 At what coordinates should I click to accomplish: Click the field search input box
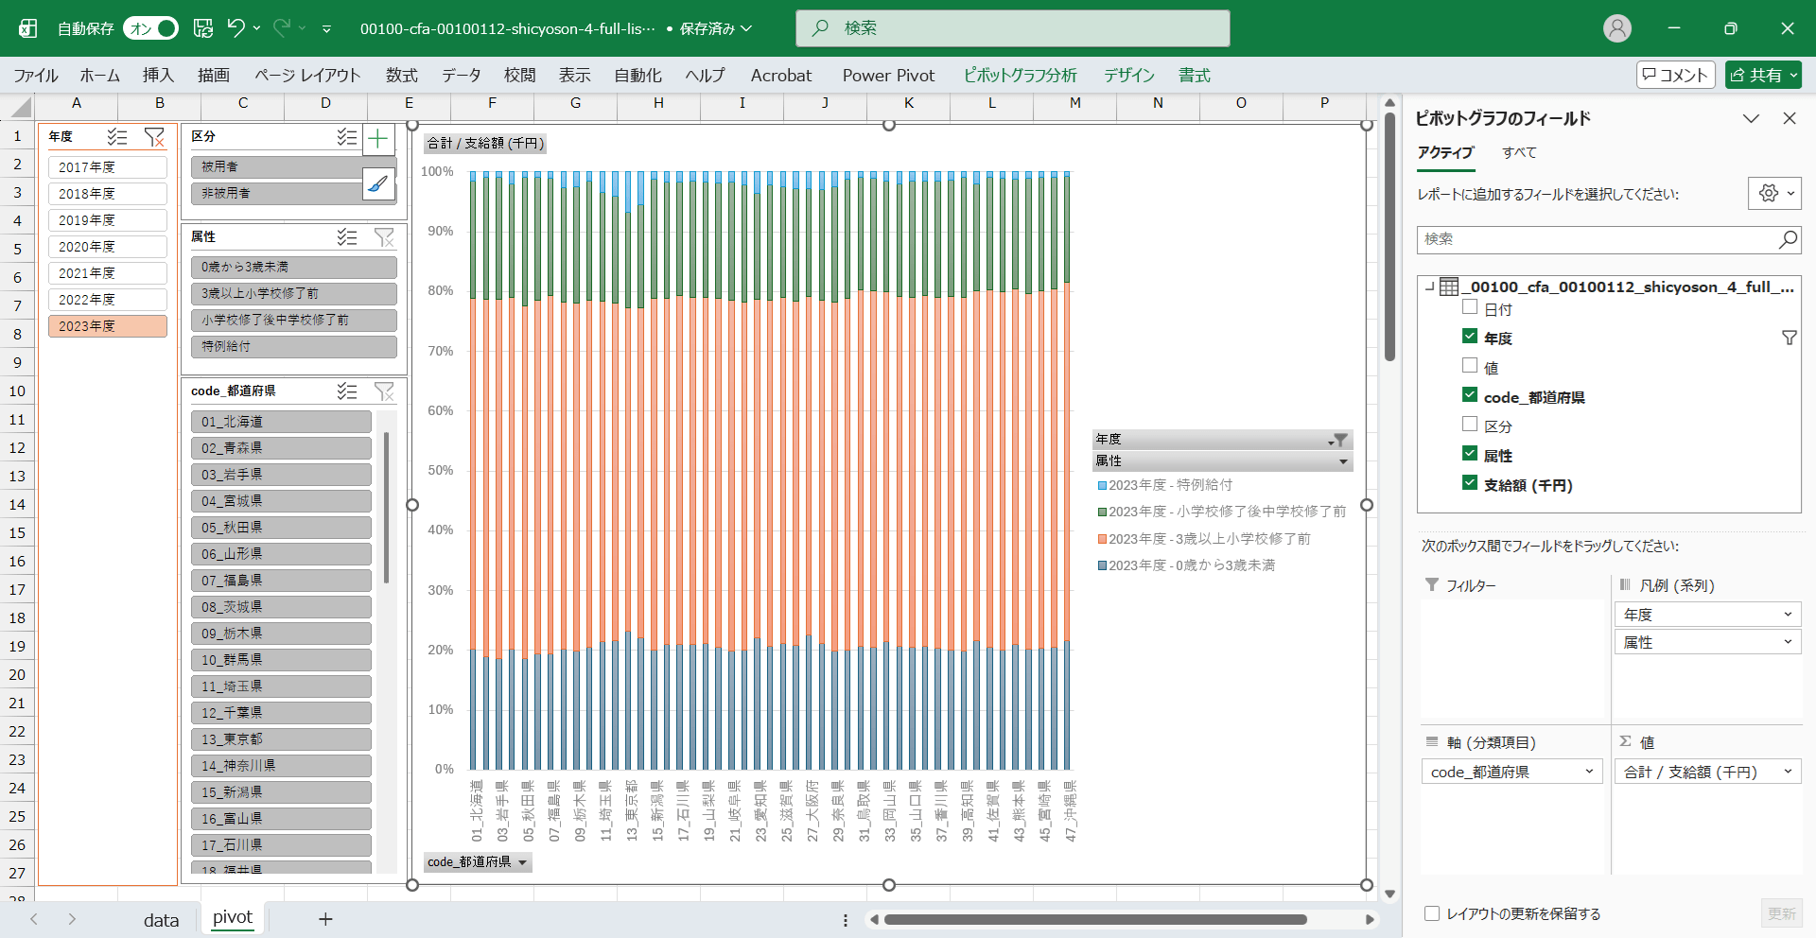coord(1598,240)
